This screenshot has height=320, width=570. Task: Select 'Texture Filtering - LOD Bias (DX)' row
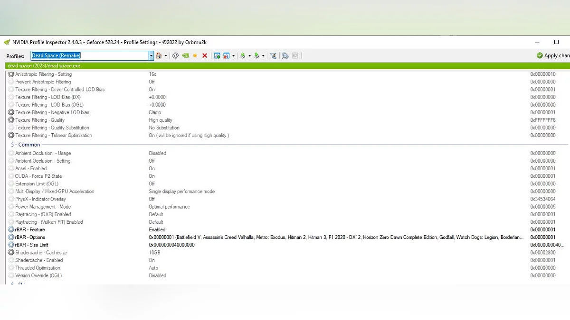coord(48,97)
